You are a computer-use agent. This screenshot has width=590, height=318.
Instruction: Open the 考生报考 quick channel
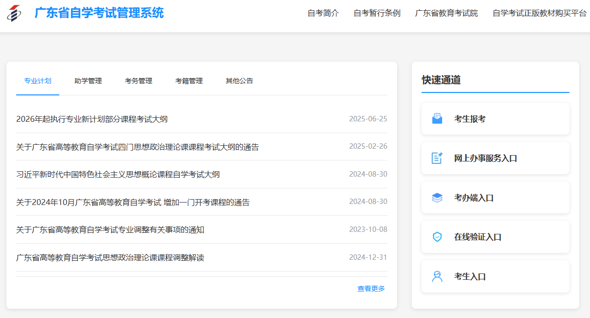pyautogui.click(x=496, y=119)
